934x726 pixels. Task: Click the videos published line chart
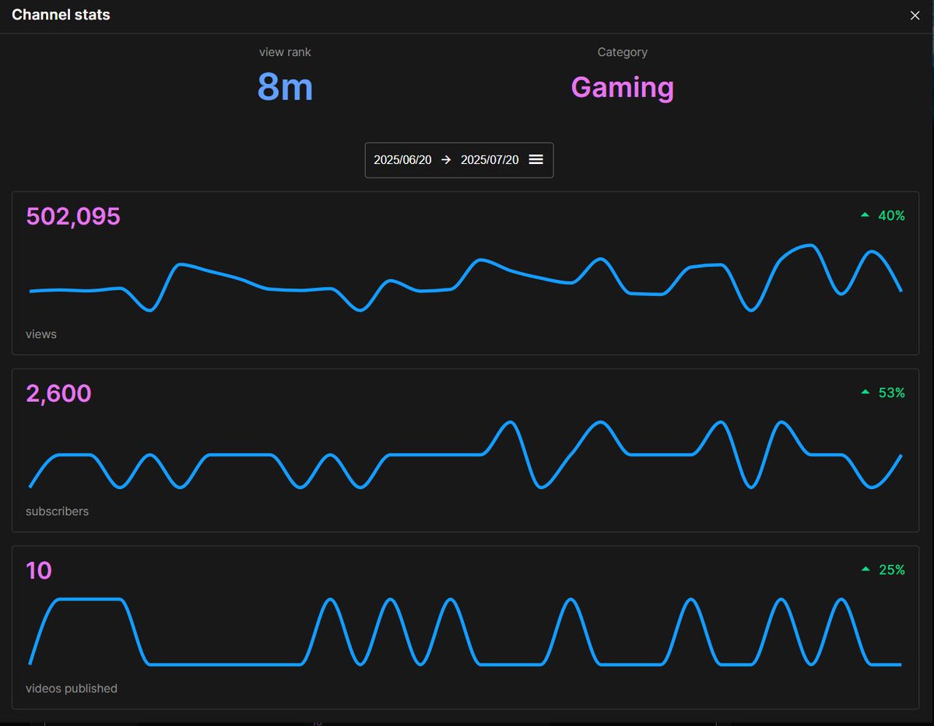[465, 632]
